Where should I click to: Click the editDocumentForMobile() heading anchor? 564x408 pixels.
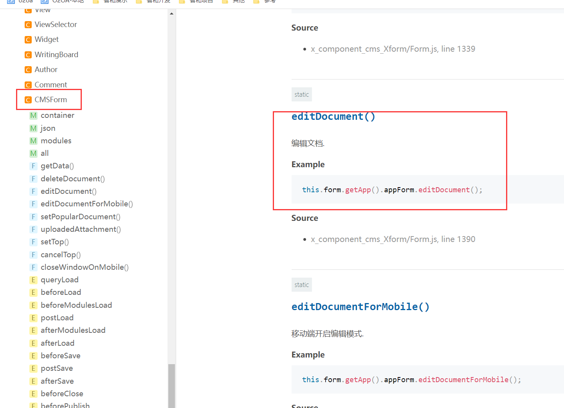(x=360, y=307)
